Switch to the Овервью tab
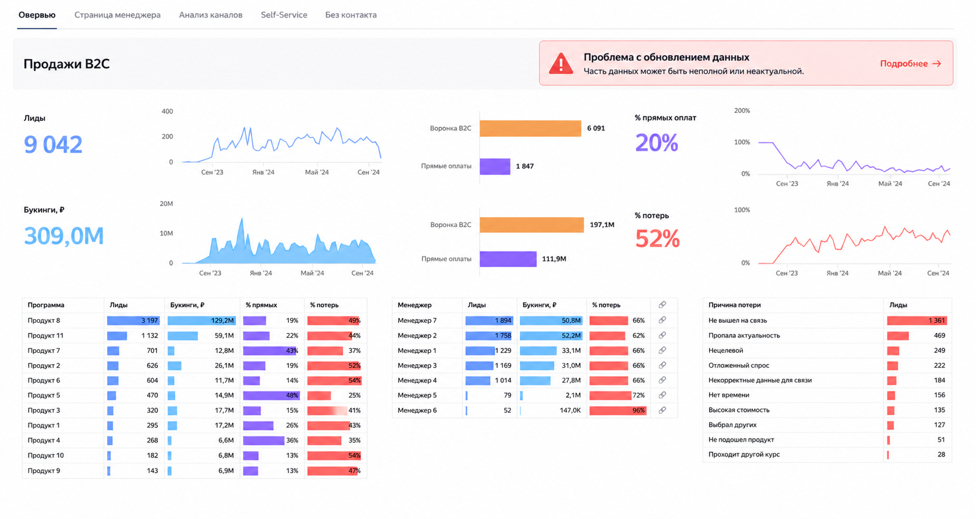 pyautogui.click(x=37, y=15)
